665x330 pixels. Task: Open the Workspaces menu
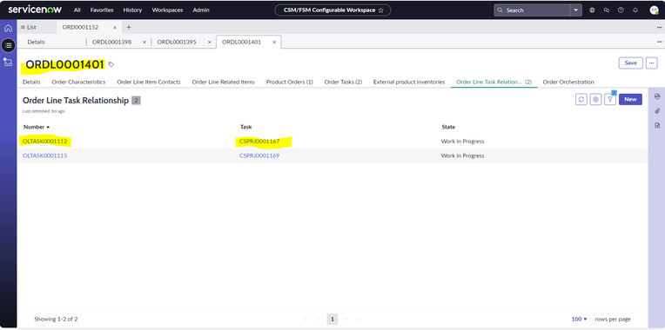point(167,10)
